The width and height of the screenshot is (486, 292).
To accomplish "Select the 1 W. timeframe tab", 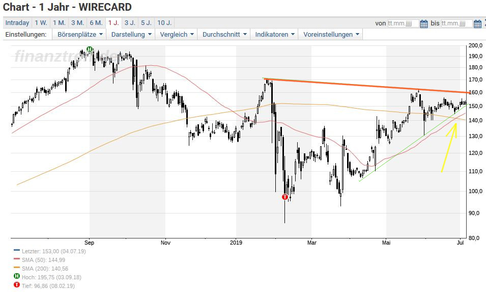I will 41,23.
